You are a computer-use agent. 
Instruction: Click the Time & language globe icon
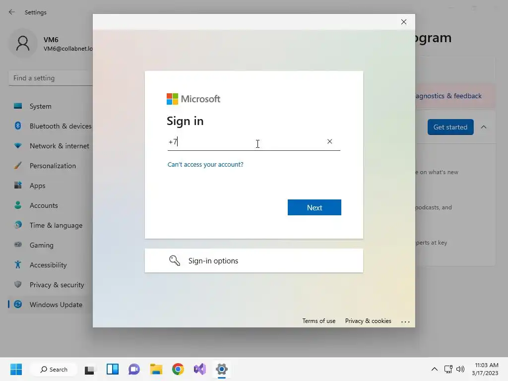[x=18, y=225]
